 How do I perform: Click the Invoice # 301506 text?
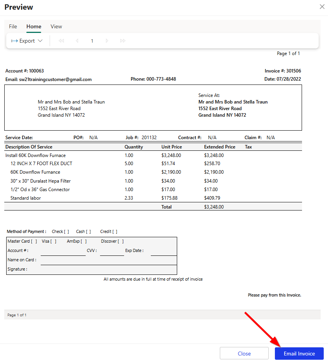(283, 71)
